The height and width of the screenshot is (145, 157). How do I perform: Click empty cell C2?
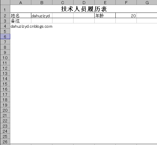[x=63, y=15]
